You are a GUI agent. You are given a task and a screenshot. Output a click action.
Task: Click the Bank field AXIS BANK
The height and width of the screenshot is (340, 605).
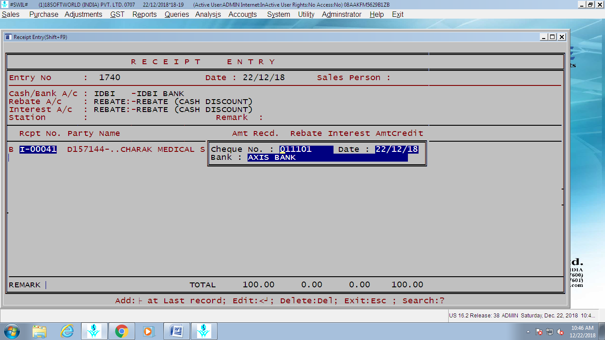point(327,158)
